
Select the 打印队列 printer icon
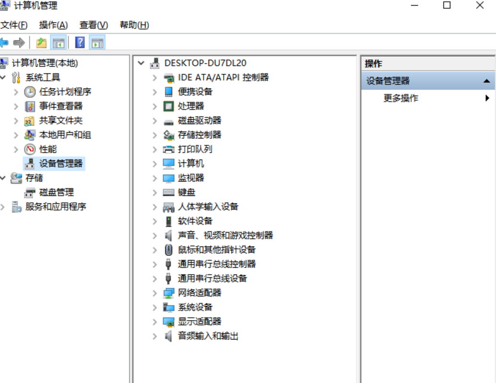(169, 149)
